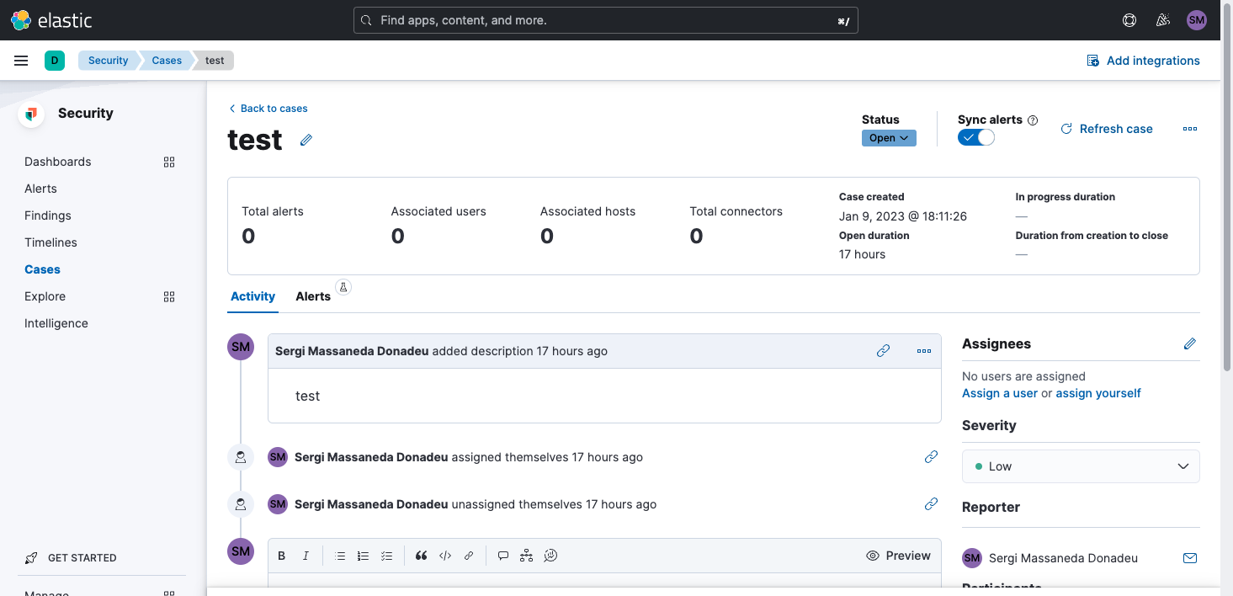This screenshot has width=1233, height=596.
Task: Go to Findings in the sidebar
Action: 48,216
